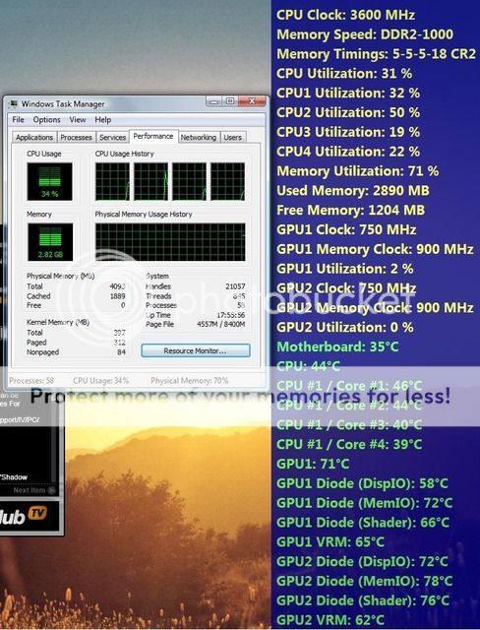Click the Nonpaged kernel memory value 84

pos(121,352)
